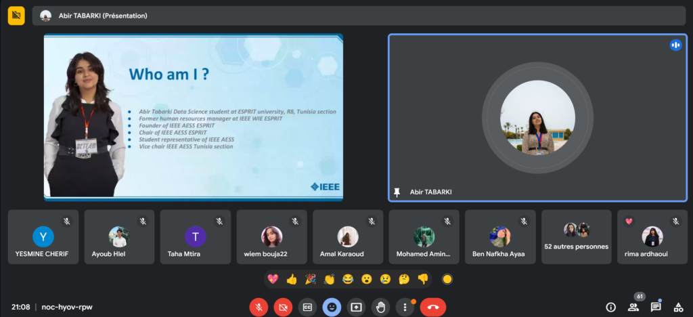Click muted mic icon on wiem bouja22 tile
This screenshot has height=317, width=693.
point(295,221)
